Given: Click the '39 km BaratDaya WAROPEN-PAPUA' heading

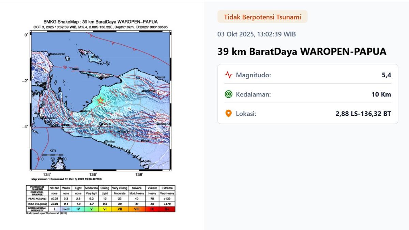Looking at the screenshot, I should tap(302, 51).
